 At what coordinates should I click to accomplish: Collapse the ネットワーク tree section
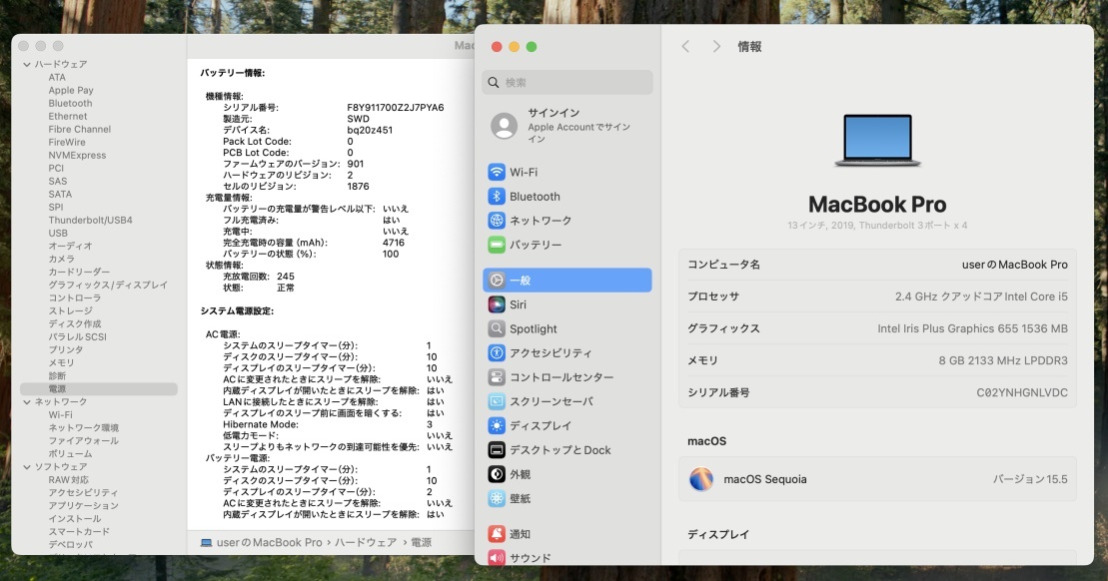[x=27, y=401]
